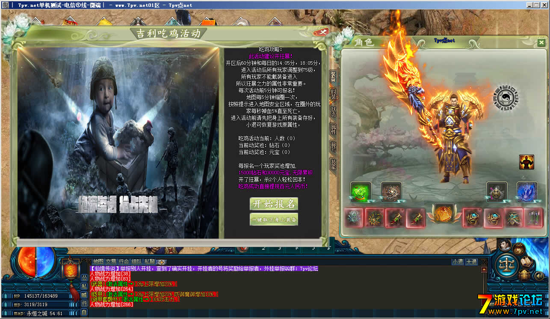Select the 技能 skills tab

(333, 164)
